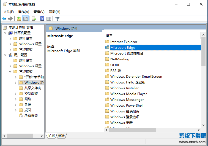This screenshot has width=208, height=146.
Task: Expand the 网络 node in user configuration
Action: (x=15, y=99)
